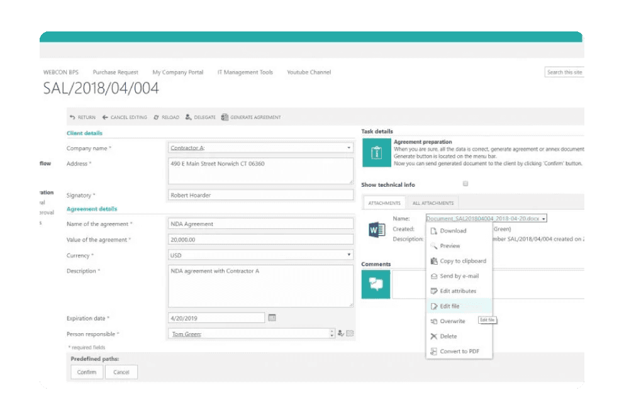624x420 pixels.
Task: Choose Cancel Editing in the toolbar
Action: [x=125, y=118]
